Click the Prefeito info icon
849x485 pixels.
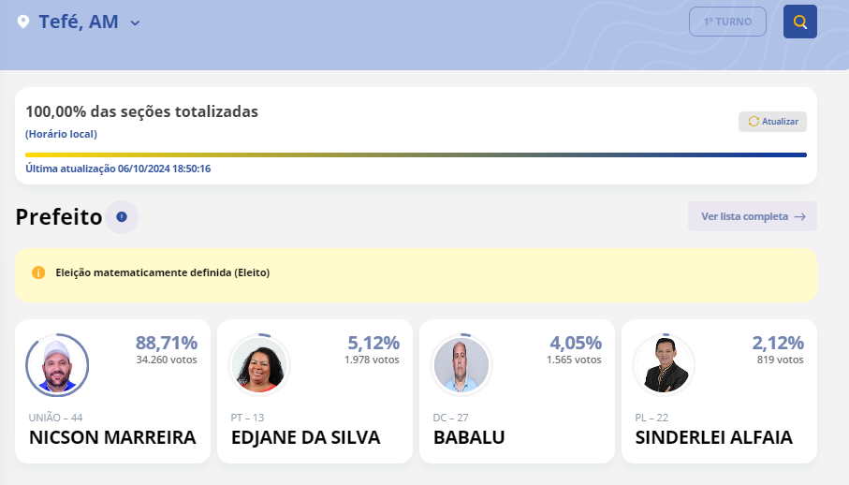(x=122, y=217)
